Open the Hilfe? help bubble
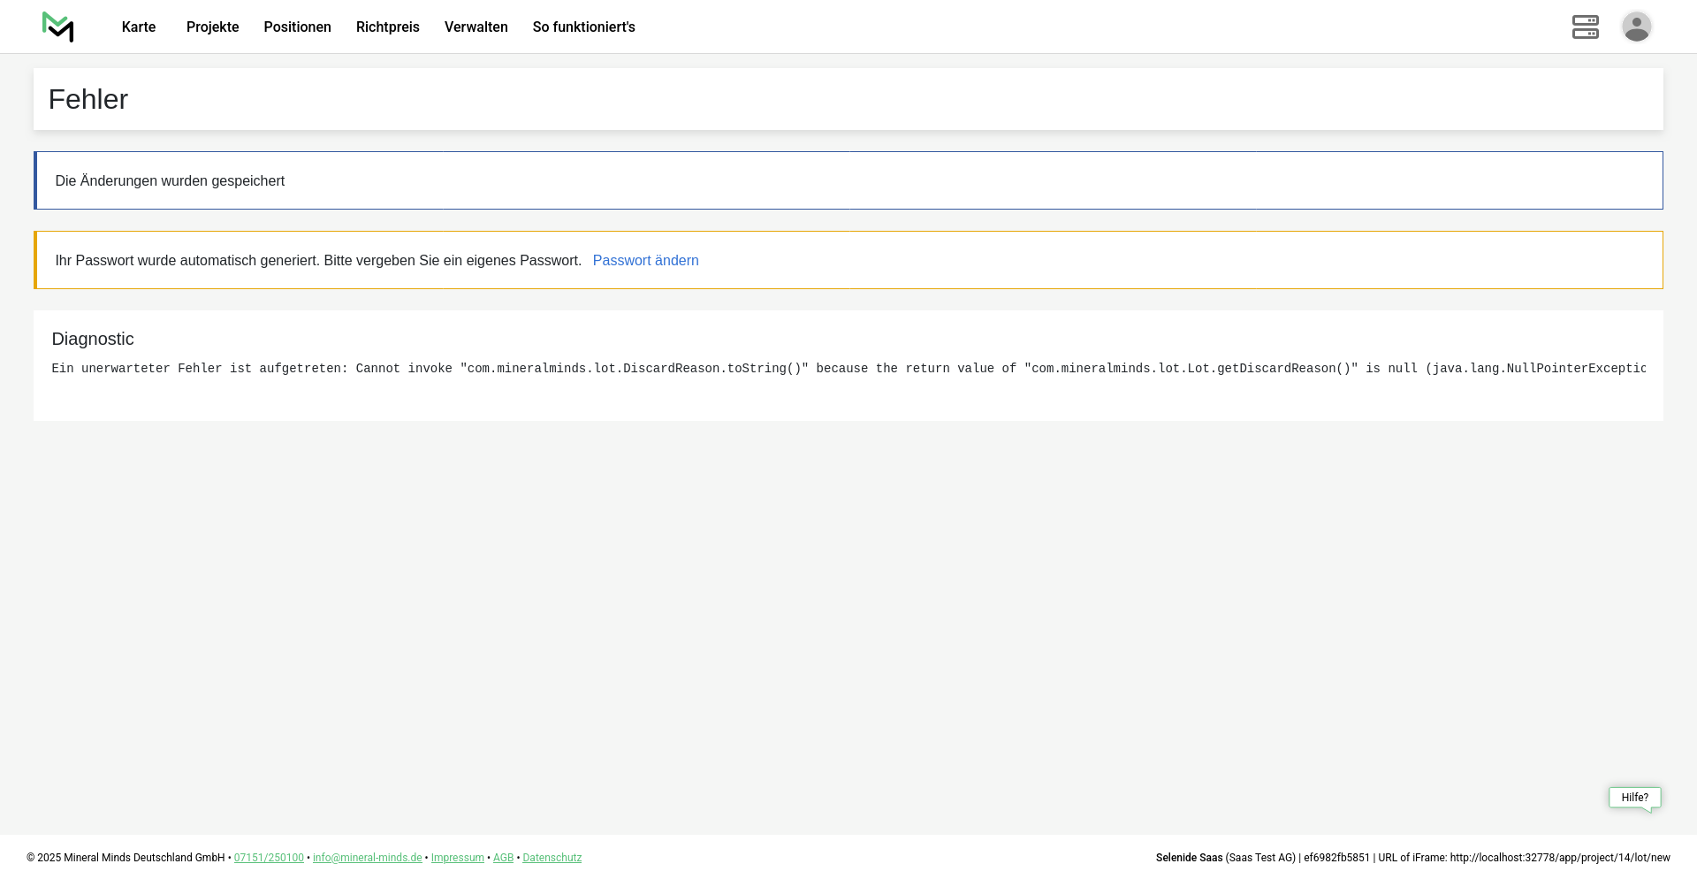The image size is (1697, 879). point(1634,798)
